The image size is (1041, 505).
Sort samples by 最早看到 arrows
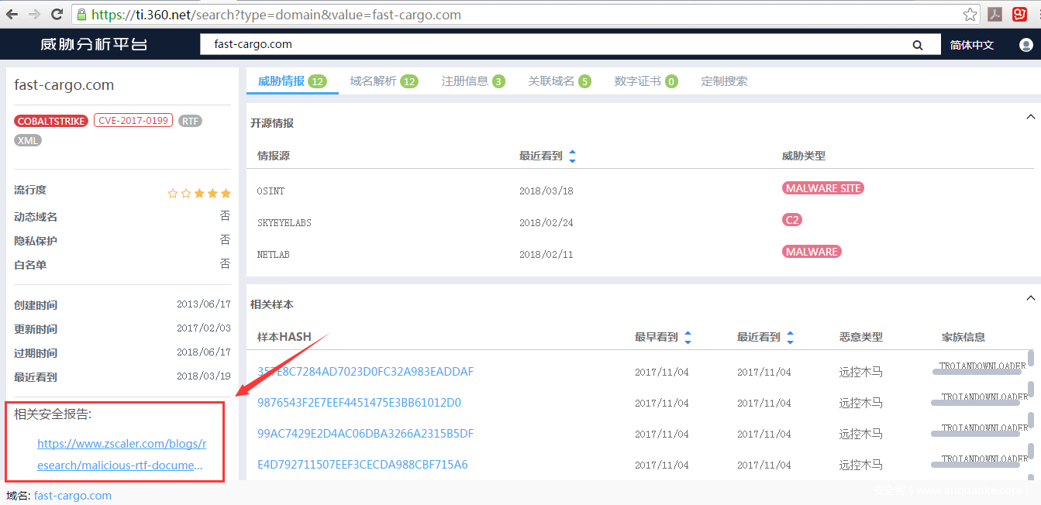[688, 337]
